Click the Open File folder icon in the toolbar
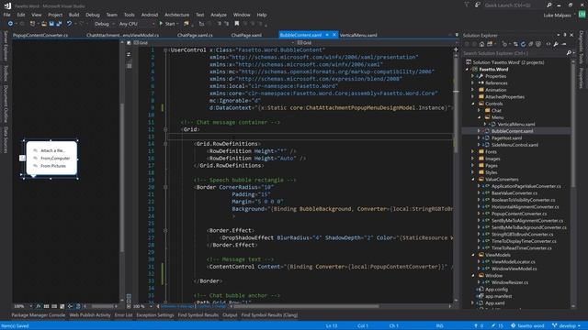This screenshot has height=330, width=588. 44,24
